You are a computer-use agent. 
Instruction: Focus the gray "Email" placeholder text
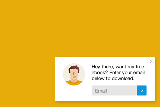coord(101,91)
